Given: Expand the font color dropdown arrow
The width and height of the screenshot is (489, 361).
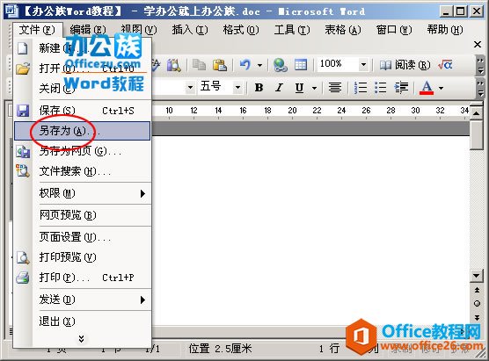Looking at the screenshot, I should [441, 88].
